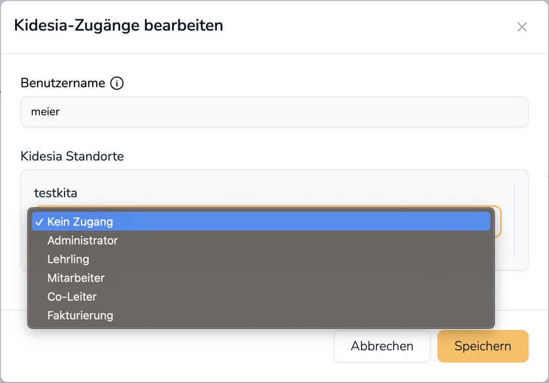Click the Standorte list vertical scrollbar
This screenshot has width=549, height=383.
click(514, 219)
